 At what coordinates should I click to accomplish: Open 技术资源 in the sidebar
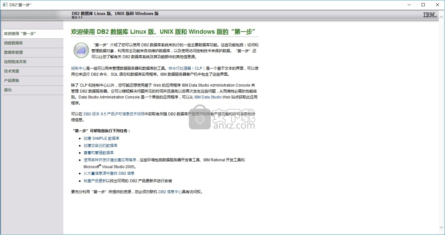coord(33,71)
